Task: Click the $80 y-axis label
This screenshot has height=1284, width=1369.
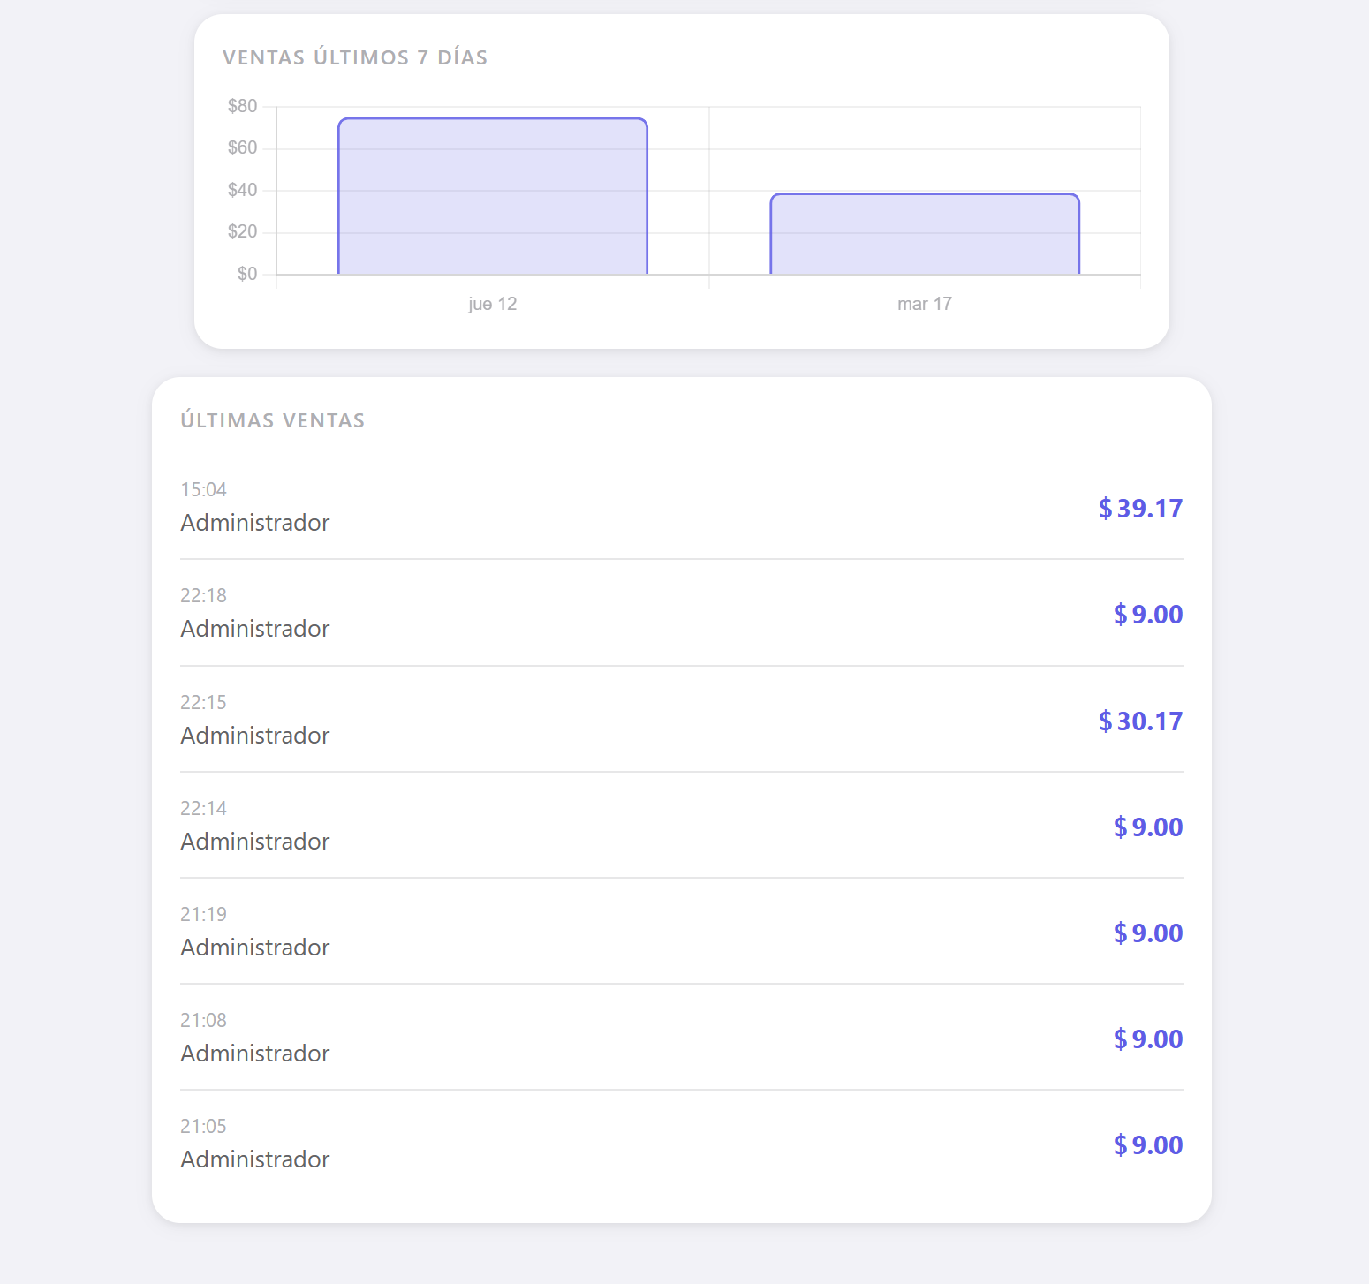Action: pyautogui.click(x=242, y=106)
